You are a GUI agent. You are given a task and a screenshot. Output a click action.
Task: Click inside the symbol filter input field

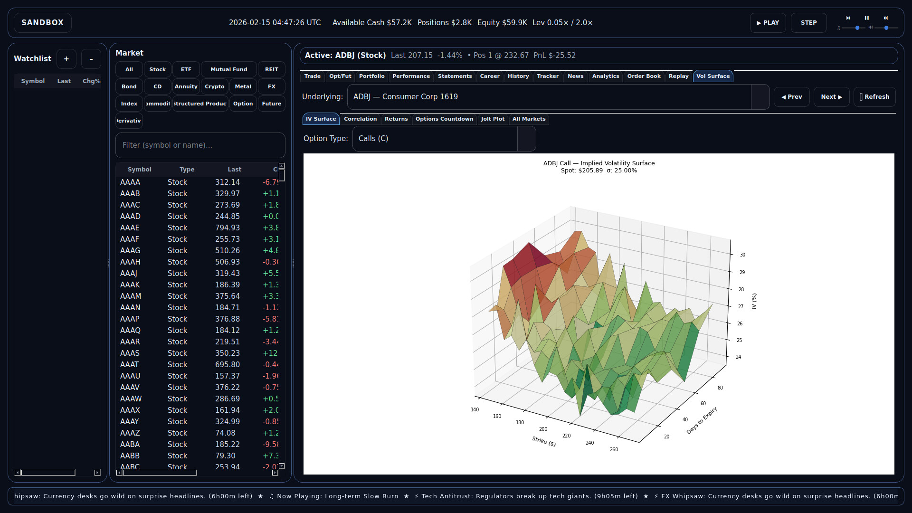[x=200, y=145]
